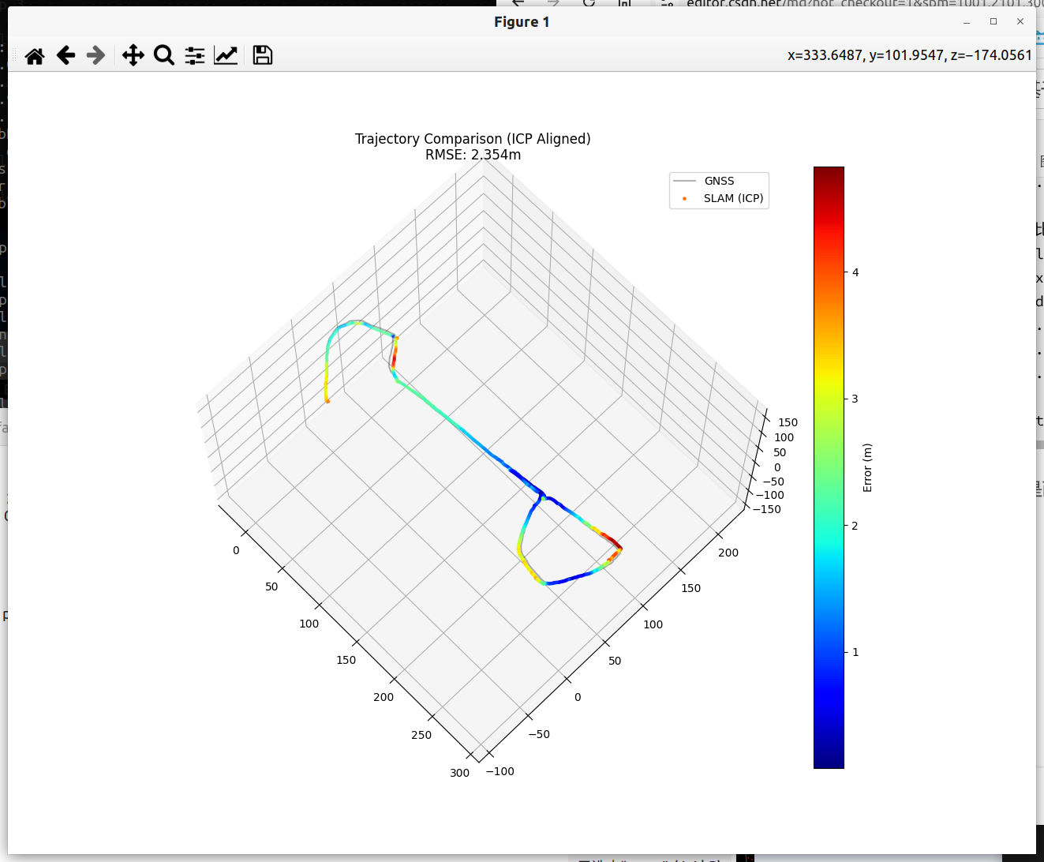Click the axis tick label 250
Image resolution: width=1044 pixels, height=862 pixels.
421,735
